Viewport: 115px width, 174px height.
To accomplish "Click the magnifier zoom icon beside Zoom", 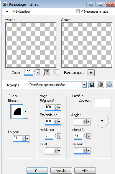I will pos(55,73).
